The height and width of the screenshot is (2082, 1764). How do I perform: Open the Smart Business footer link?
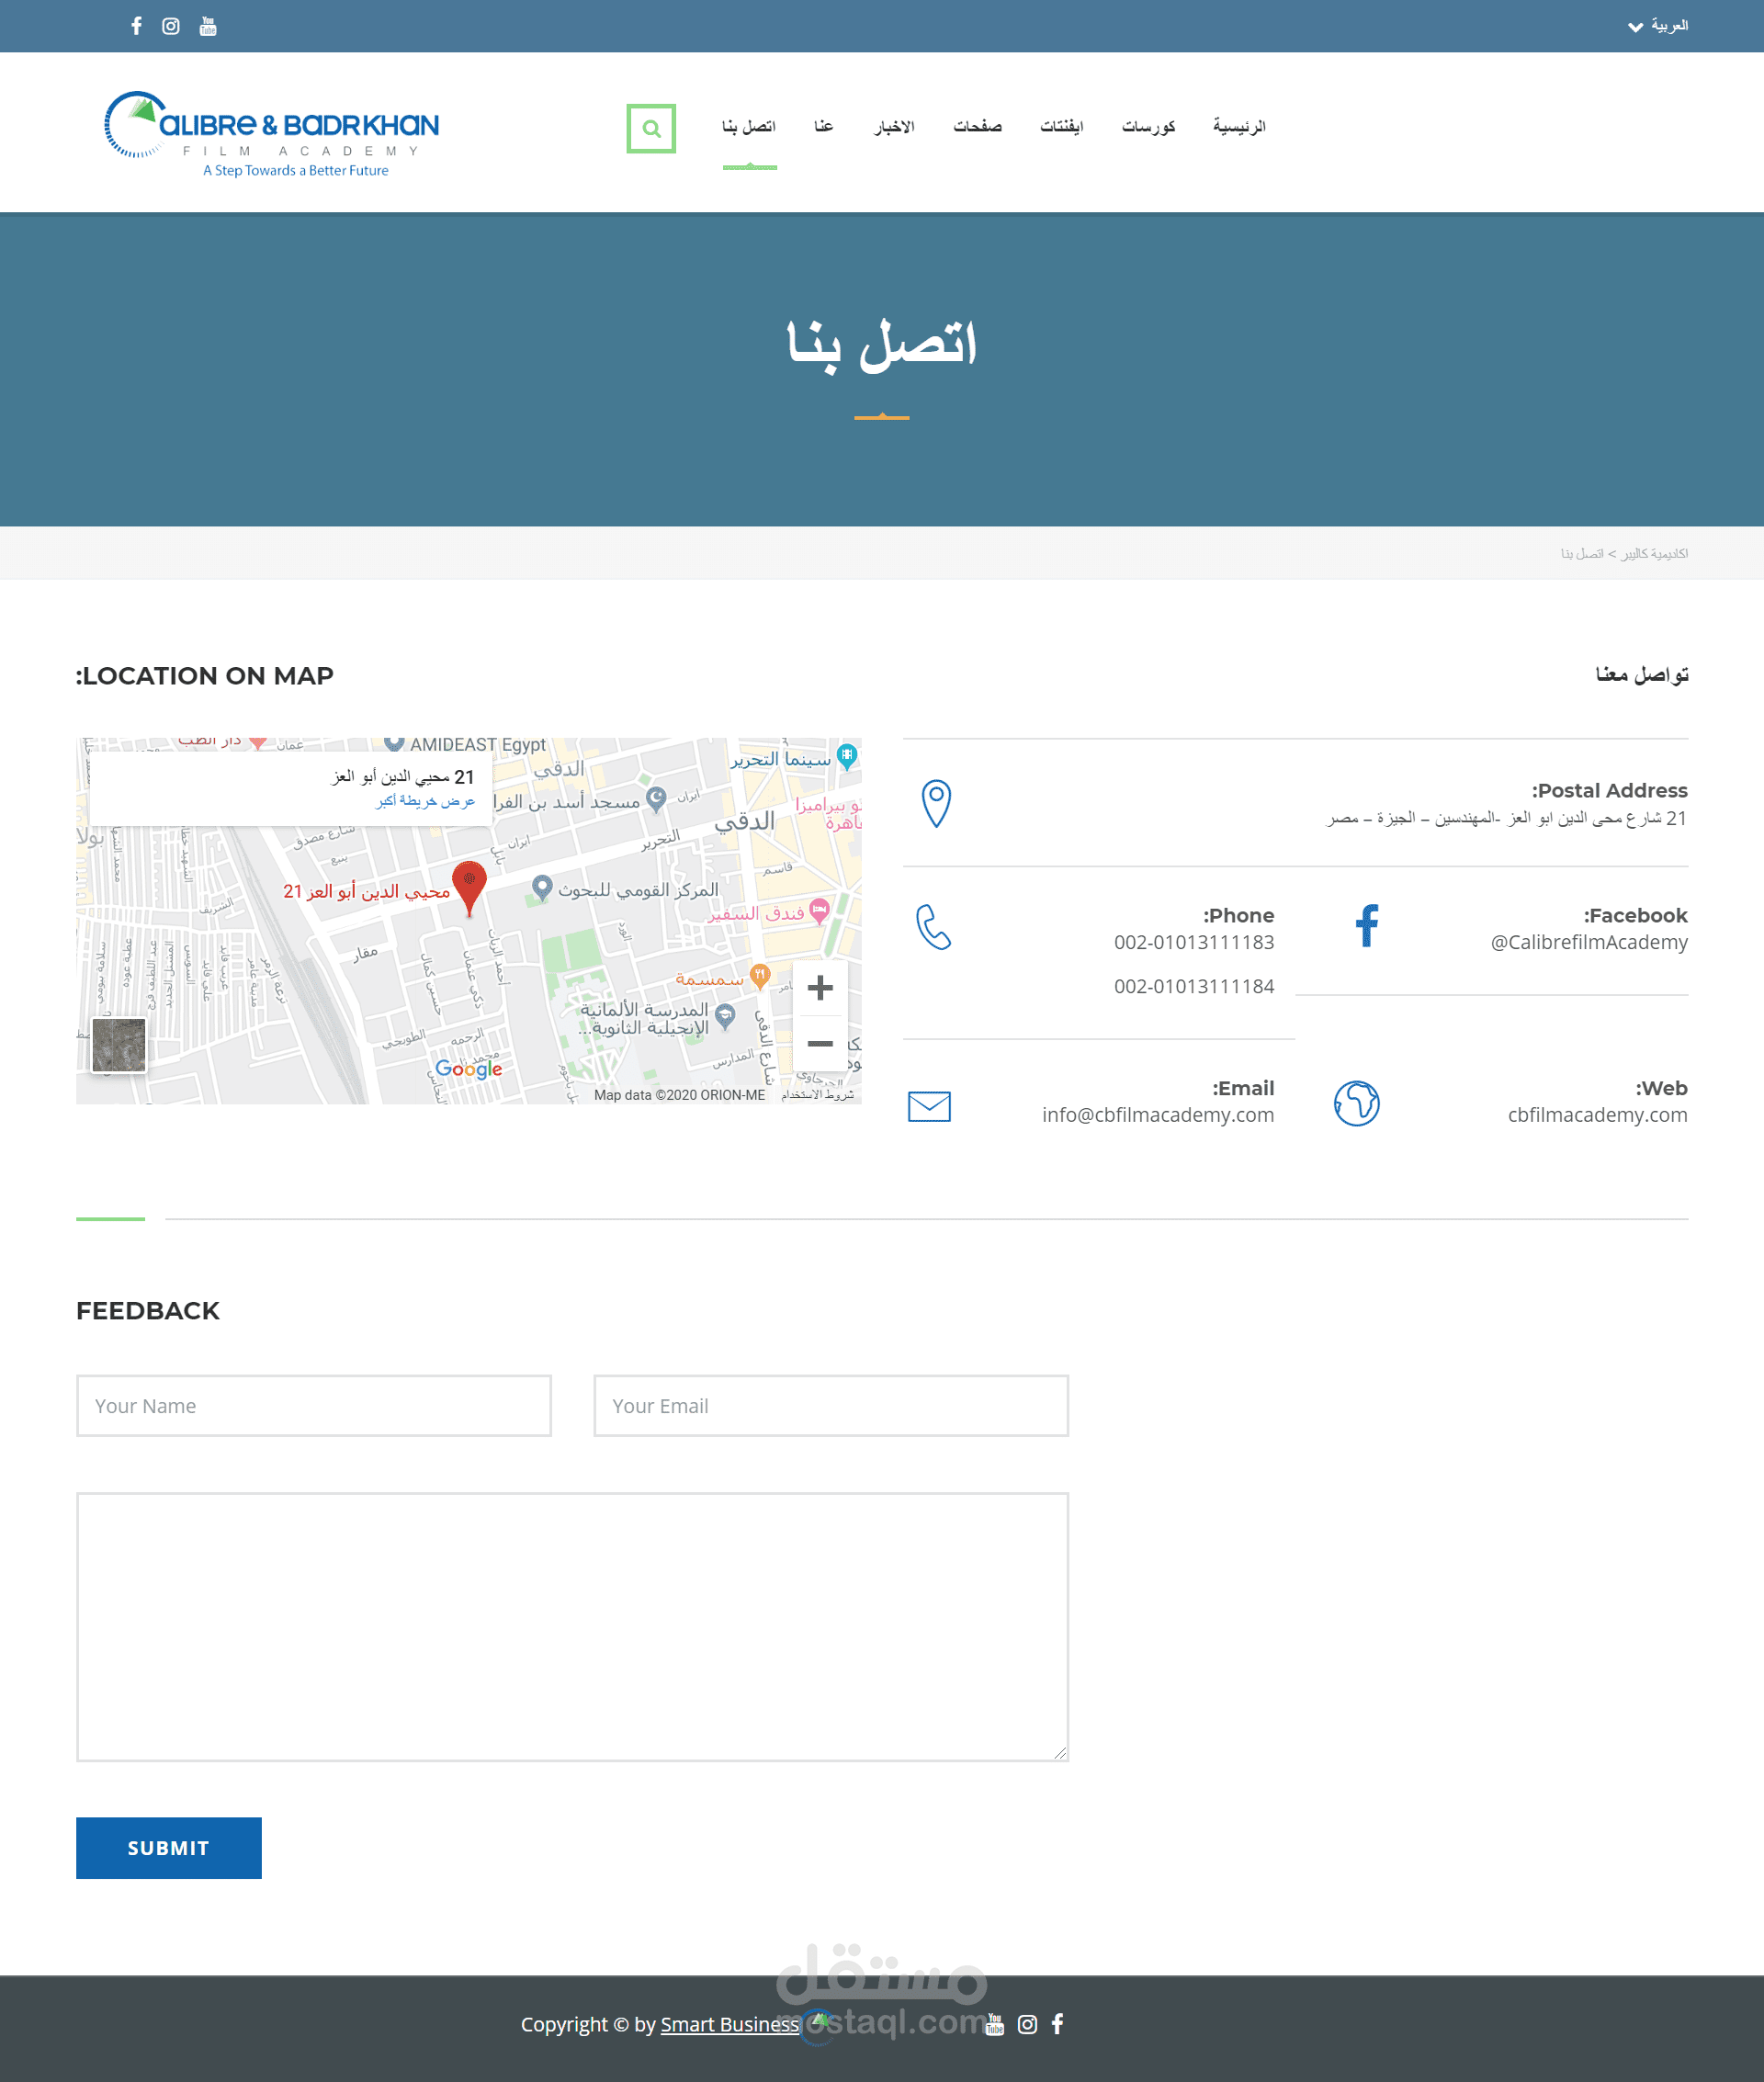(x=729, y=2024)
